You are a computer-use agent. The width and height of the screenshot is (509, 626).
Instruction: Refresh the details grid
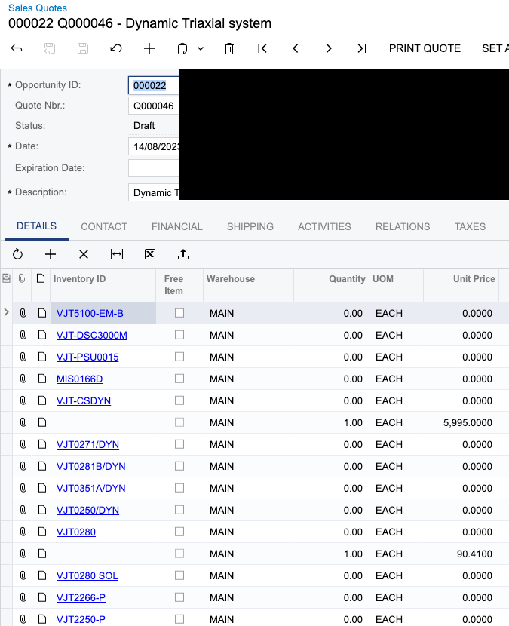[17, 254]
